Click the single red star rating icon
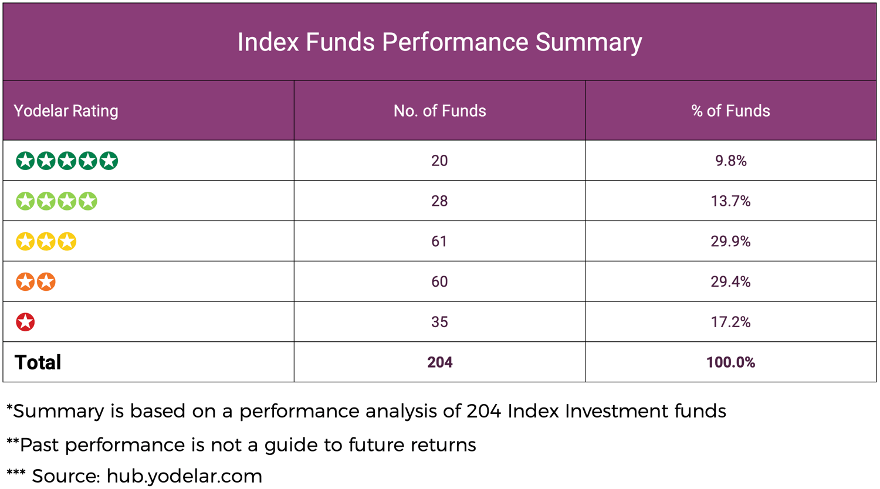The width and height of the screenshot is (880, 489). (x=25, y=322)
